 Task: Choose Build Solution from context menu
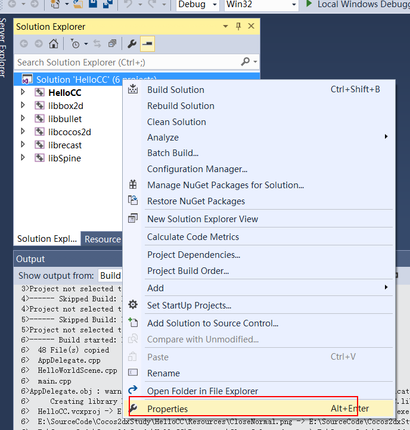coord(259,90)
